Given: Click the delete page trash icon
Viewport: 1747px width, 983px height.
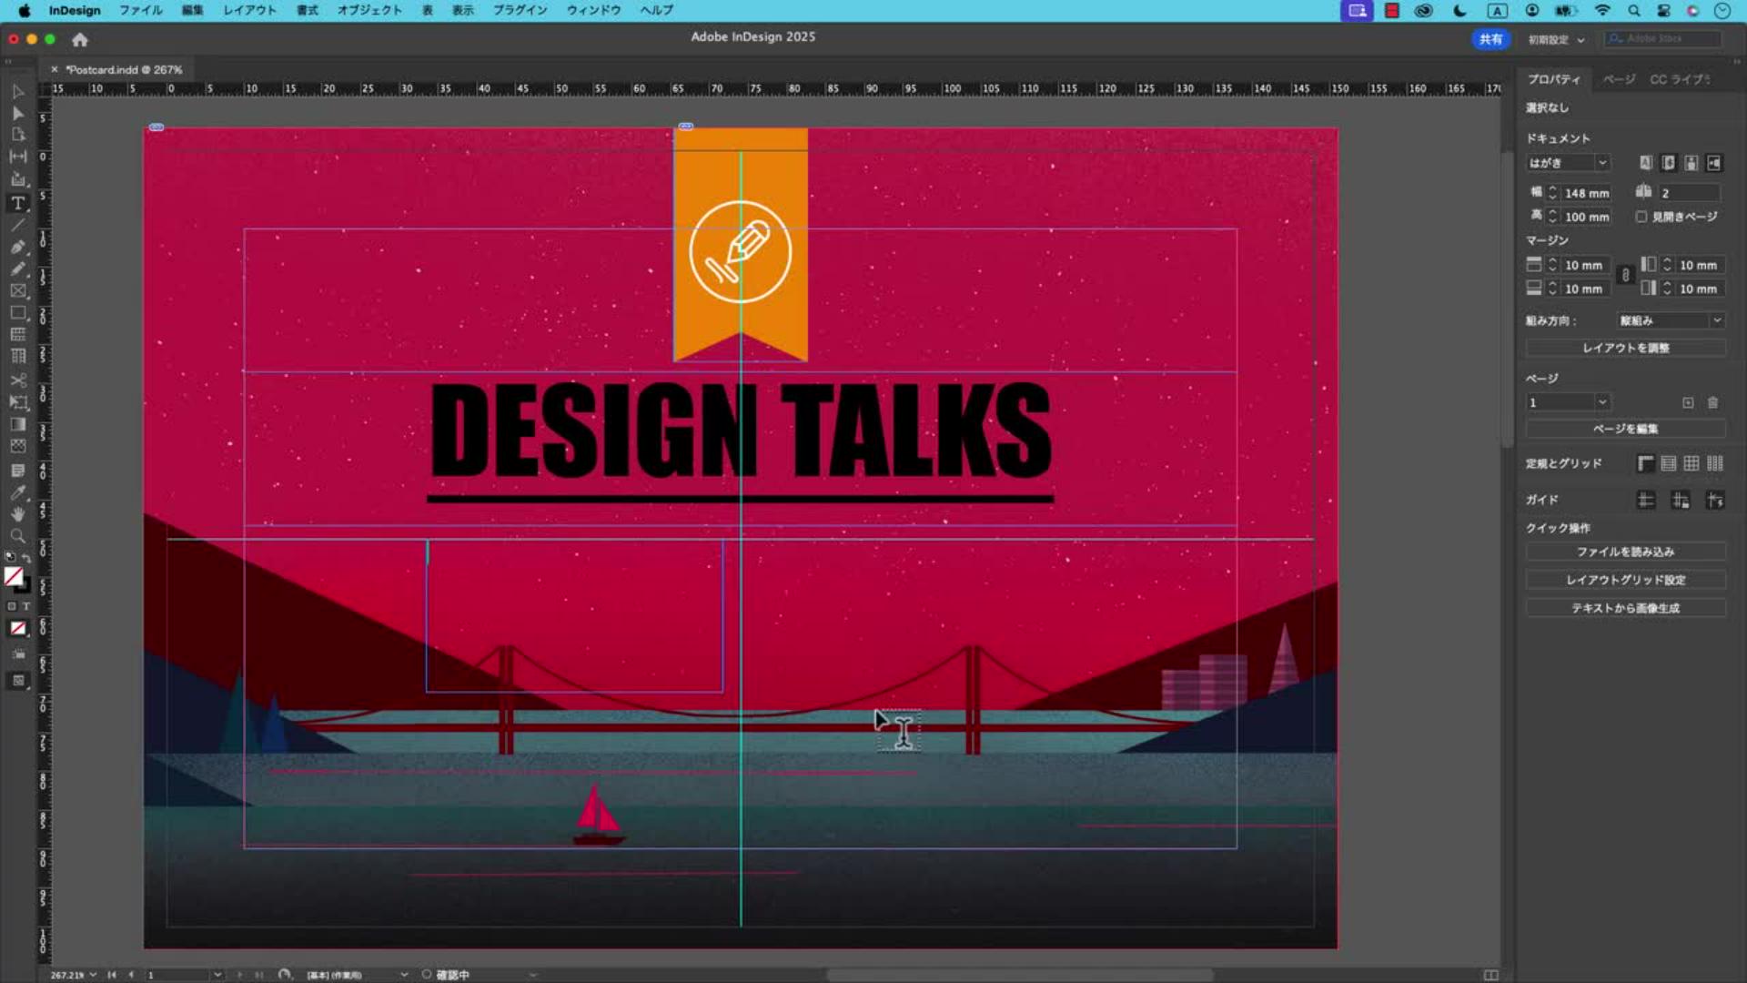Looking at the screenshot, I should [x=1712, y=402].
